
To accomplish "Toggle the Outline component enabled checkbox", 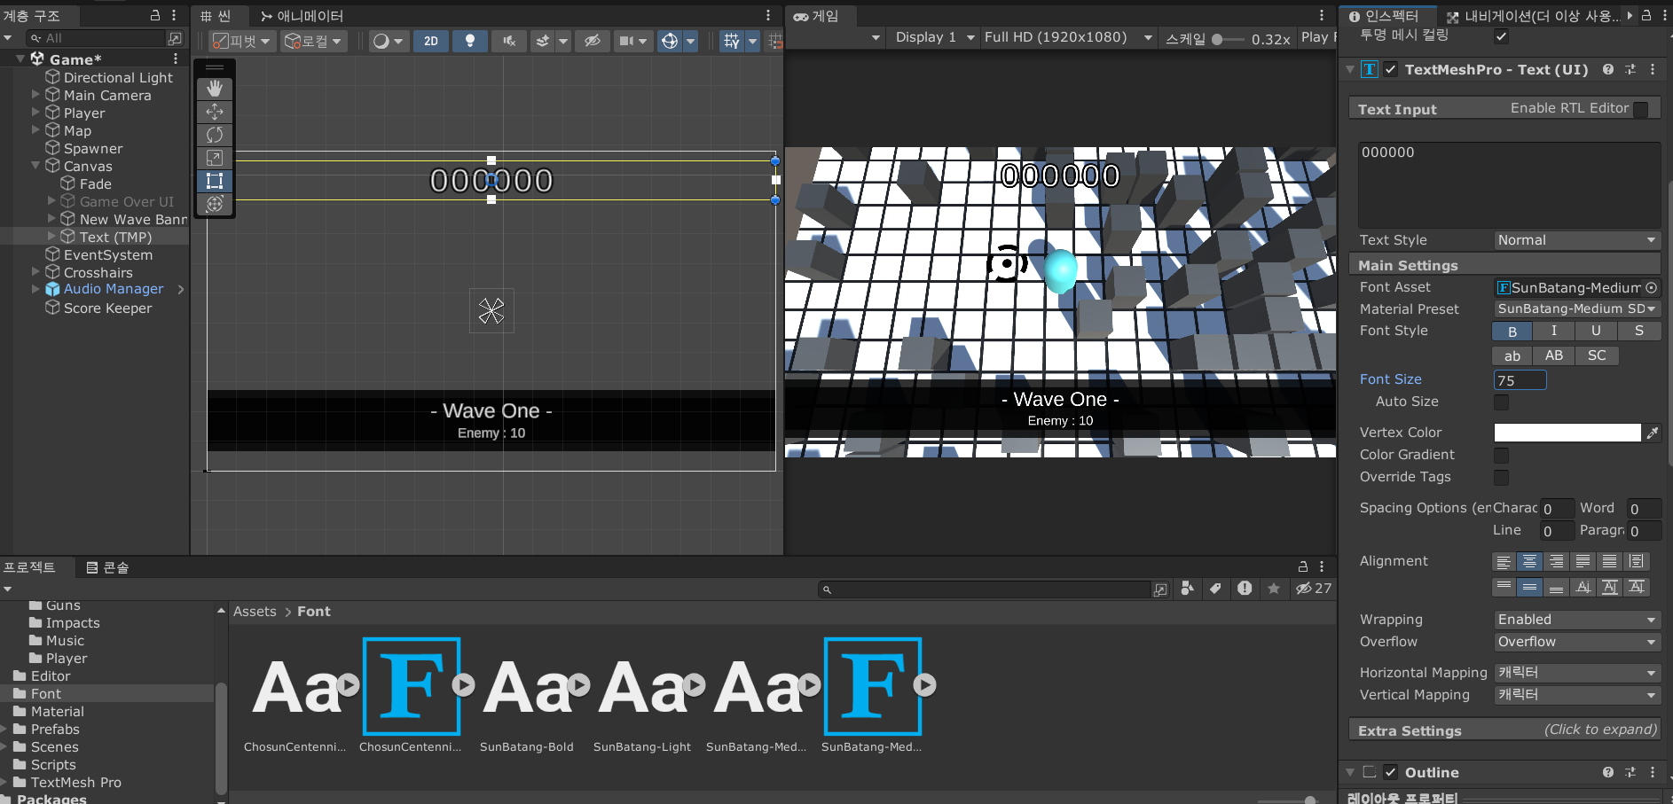I will point(1390,772).
